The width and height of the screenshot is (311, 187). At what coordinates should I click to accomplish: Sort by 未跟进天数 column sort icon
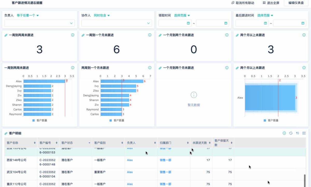point(209,143)
